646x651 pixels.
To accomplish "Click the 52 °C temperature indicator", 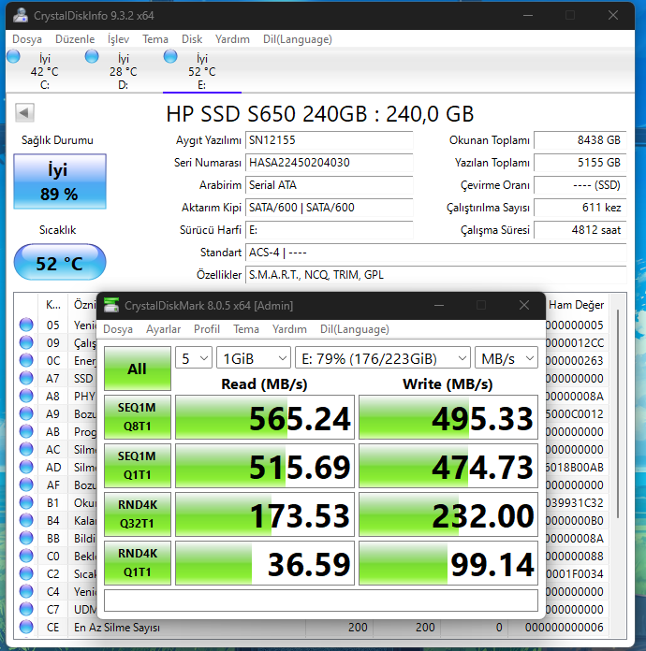I will pyautogui.click(x=60, y=263).
